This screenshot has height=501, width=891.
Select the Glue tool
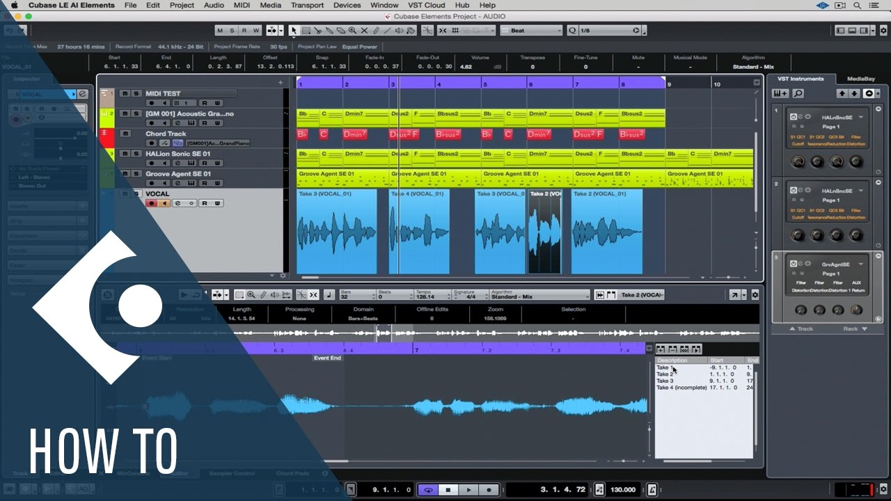click(329, 31)
